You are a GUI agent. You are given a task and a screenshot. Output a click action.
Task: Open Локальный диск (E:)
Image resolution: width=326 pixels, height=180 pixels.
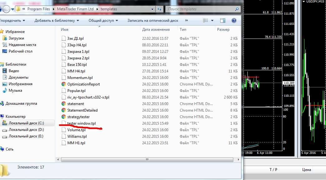(26, 136)
